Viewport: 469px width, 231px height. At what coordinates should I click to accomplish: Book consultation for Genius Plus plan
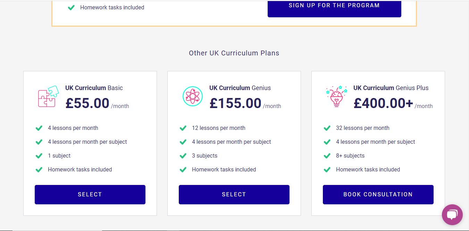click(x=378, y=195)
